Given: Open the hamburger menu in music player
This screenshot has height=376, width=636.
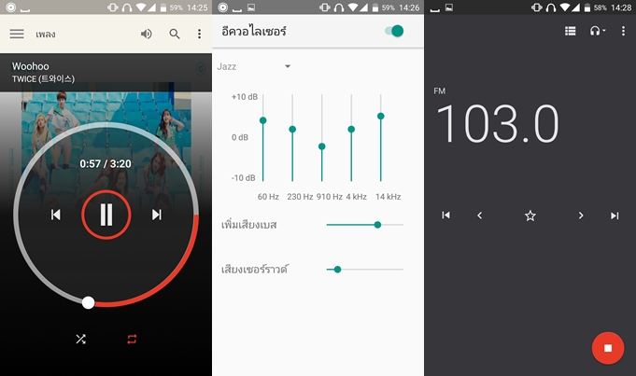Looking at the screenshot, I should tap(17, 35).
